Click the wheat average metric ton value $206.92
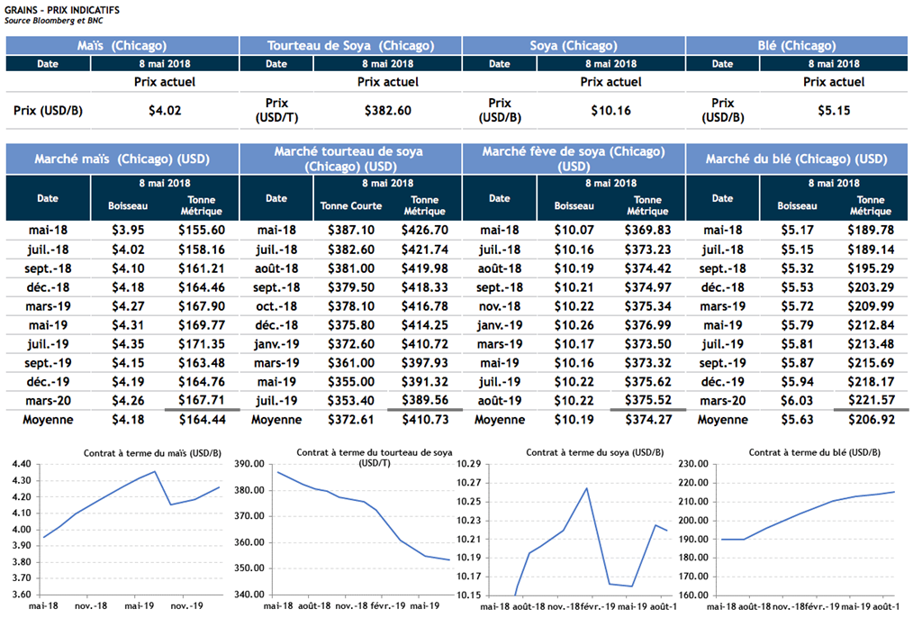Screen dimensions: 922x618 pos(870,420)
